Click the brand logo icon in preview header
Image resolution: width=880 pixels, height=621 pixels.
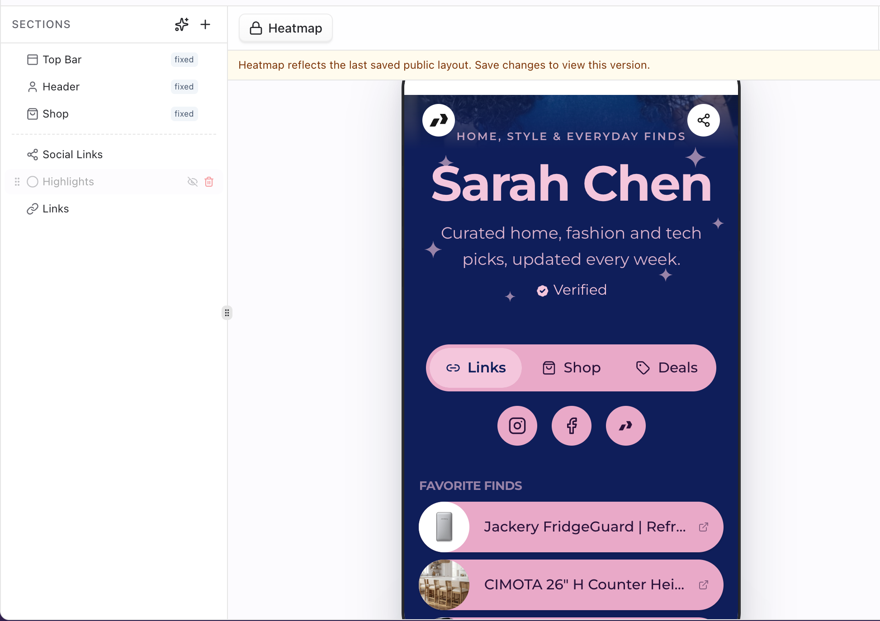[x=439, y=120]
